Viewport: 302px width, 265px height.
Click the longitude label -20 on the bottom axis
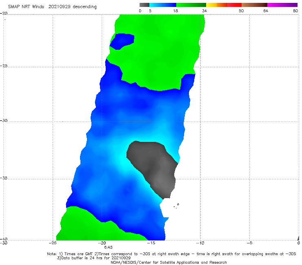pos(102,243)
